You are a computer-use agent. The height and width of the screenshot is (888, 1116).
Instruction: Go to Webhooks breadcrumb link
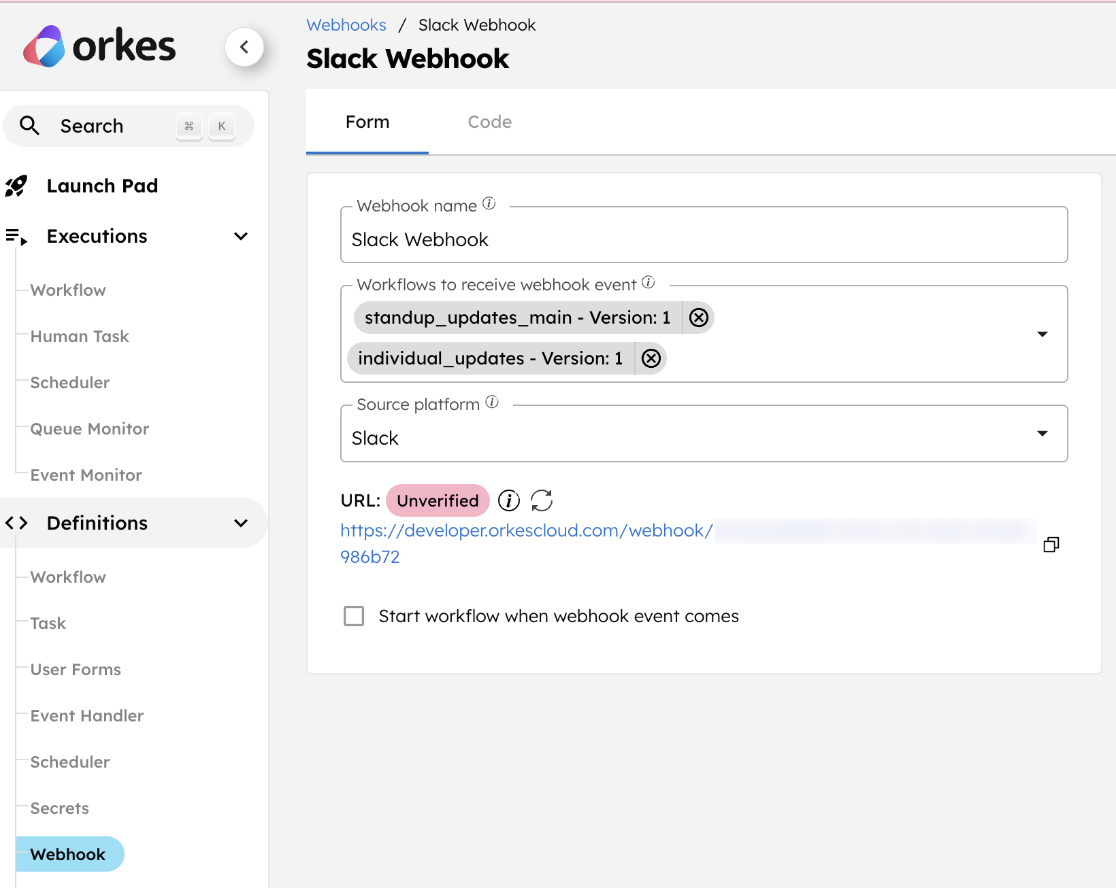[x=346, y=25]
